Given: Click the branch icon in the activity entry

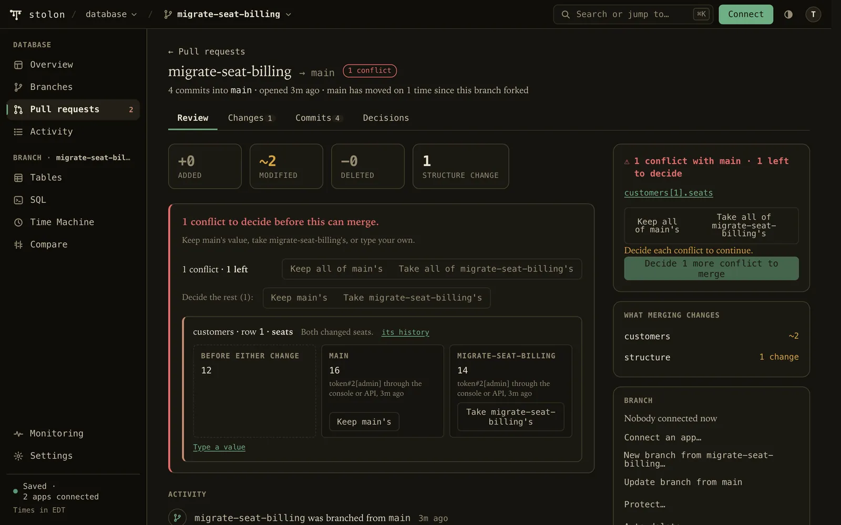Looking at the screenshot, I should [177, 518].
